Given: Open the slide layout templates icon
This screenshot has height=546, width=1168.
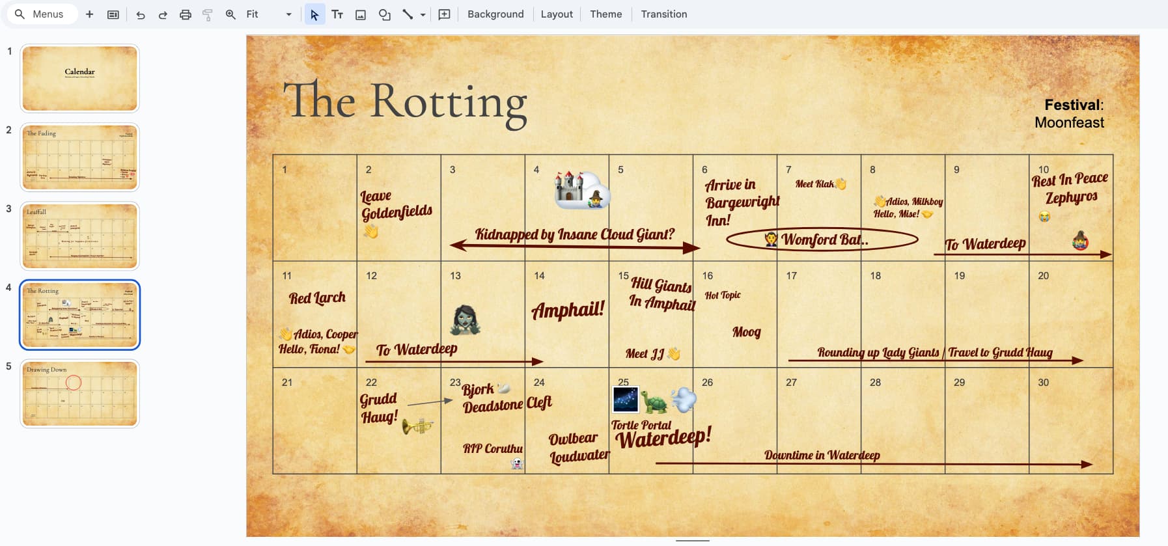Looking at the screenshot, I should coord(113,14).
